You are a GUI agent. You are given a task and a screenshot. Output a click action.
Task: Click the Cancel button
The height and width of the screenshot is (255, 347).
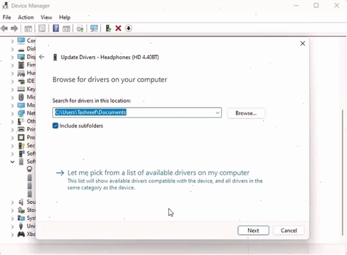(288, 230)
